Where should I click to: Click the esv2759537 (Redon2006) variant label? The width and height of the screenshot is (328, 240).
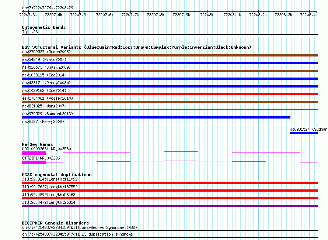46,52
